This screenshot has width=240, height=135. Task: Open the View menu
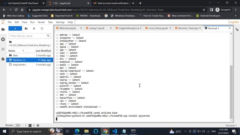[24, 22]
